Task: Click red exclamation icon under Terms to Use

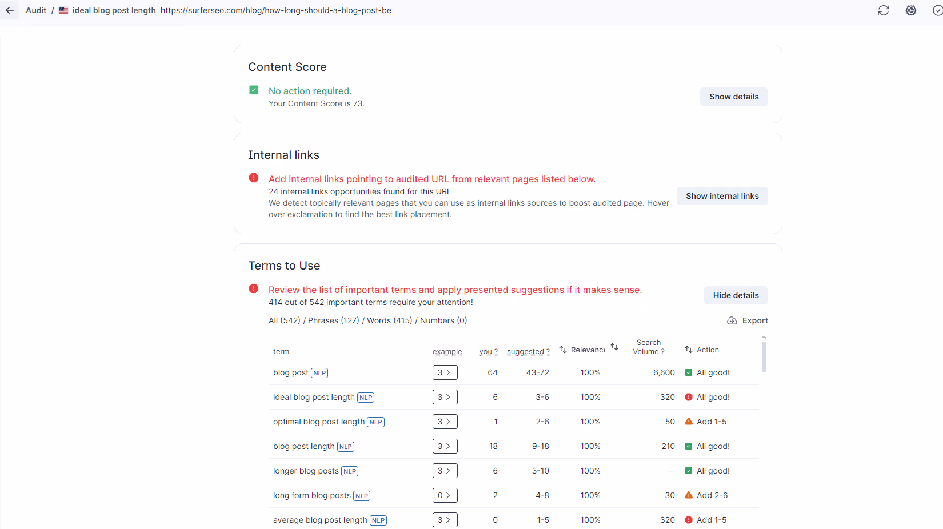Action: 254,288
